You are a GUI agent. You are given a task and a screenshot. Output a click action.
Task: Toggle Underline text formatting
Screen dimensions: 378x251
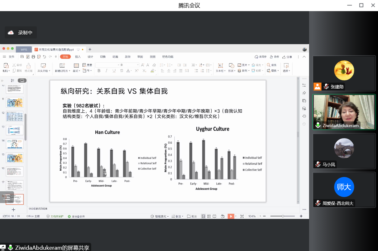(x=114, y=71)
